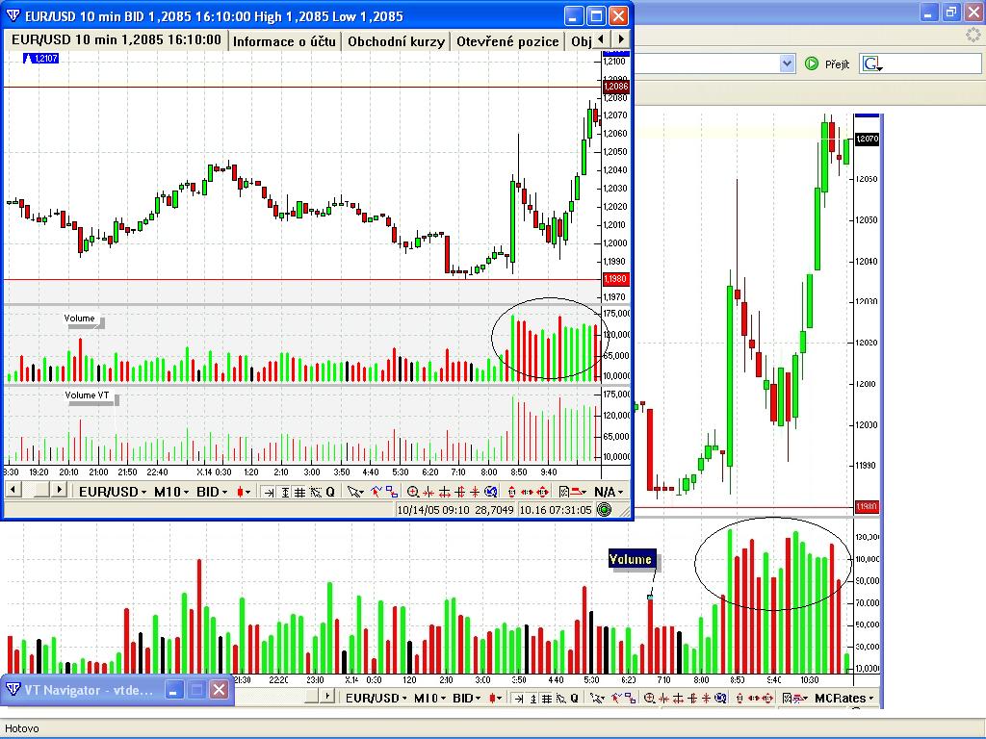Image resolution: width=986 pixels, height=739 pixels.
Task: Select the trend line drawing tool in front toolbar
Action: click(376, 492)
